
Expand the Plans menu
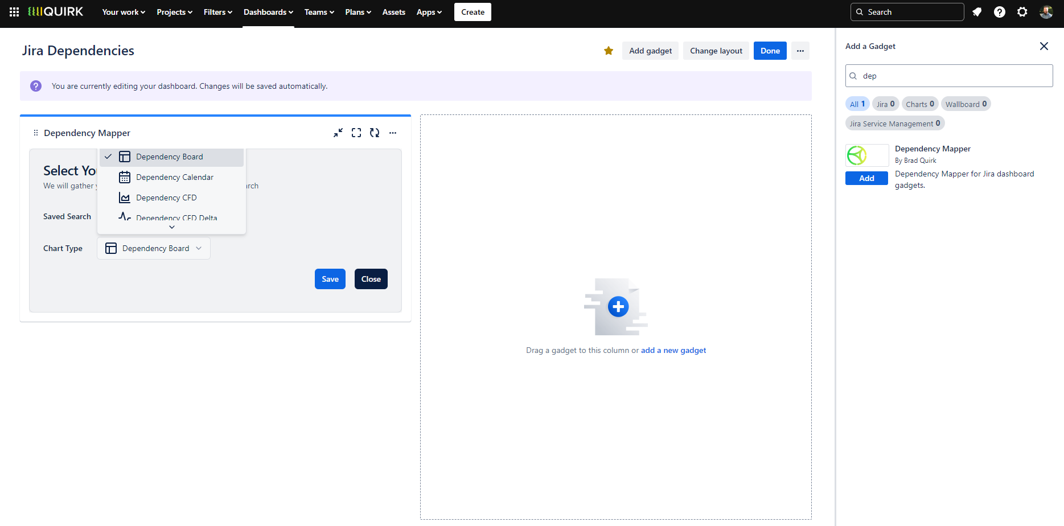pos(358,12)
